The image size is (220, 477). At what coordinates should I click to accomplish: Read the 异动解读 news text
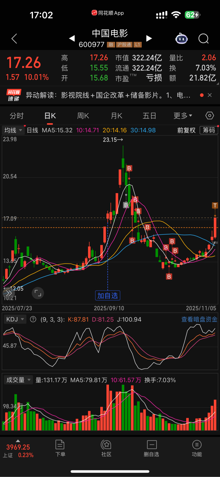point(108,95)
